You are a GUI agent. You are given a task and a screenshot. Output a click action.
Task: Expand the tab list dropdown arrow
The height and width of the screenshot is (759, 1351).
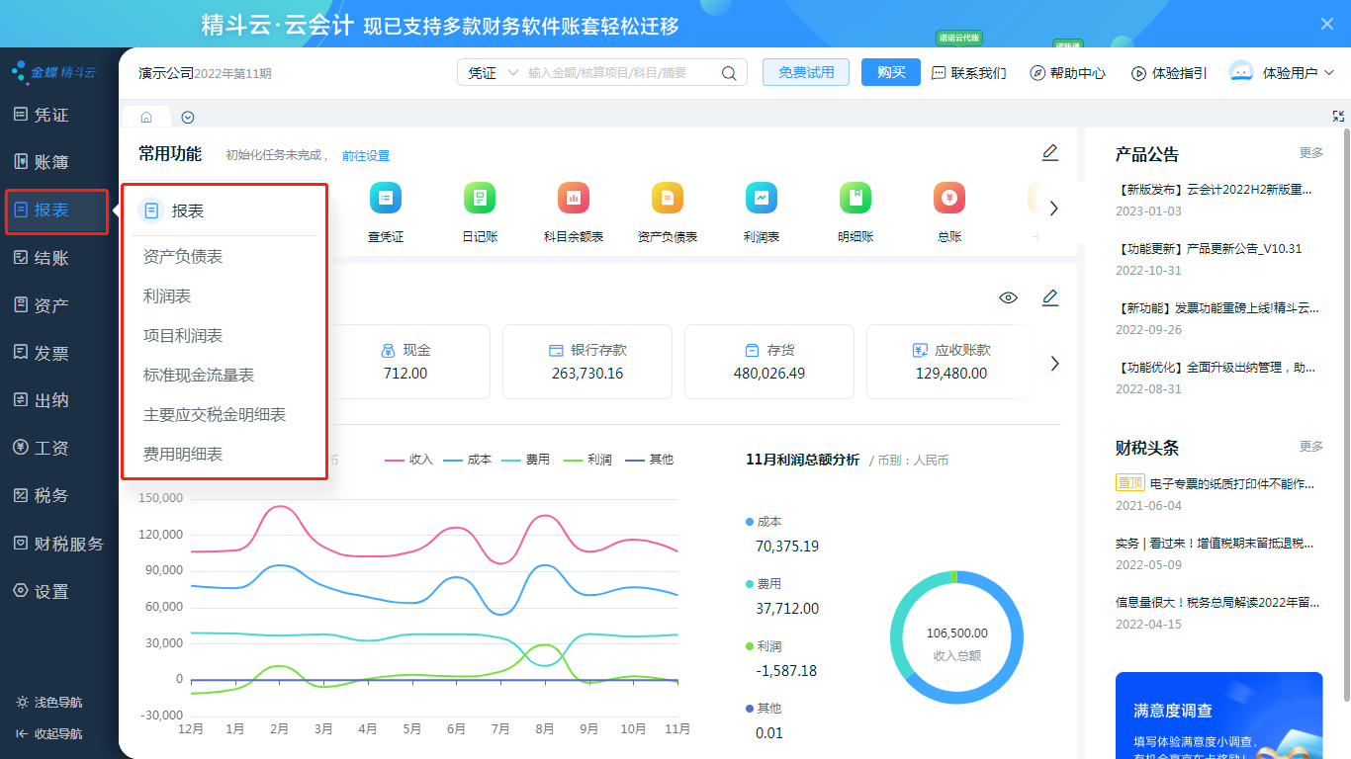click(188, 117)
